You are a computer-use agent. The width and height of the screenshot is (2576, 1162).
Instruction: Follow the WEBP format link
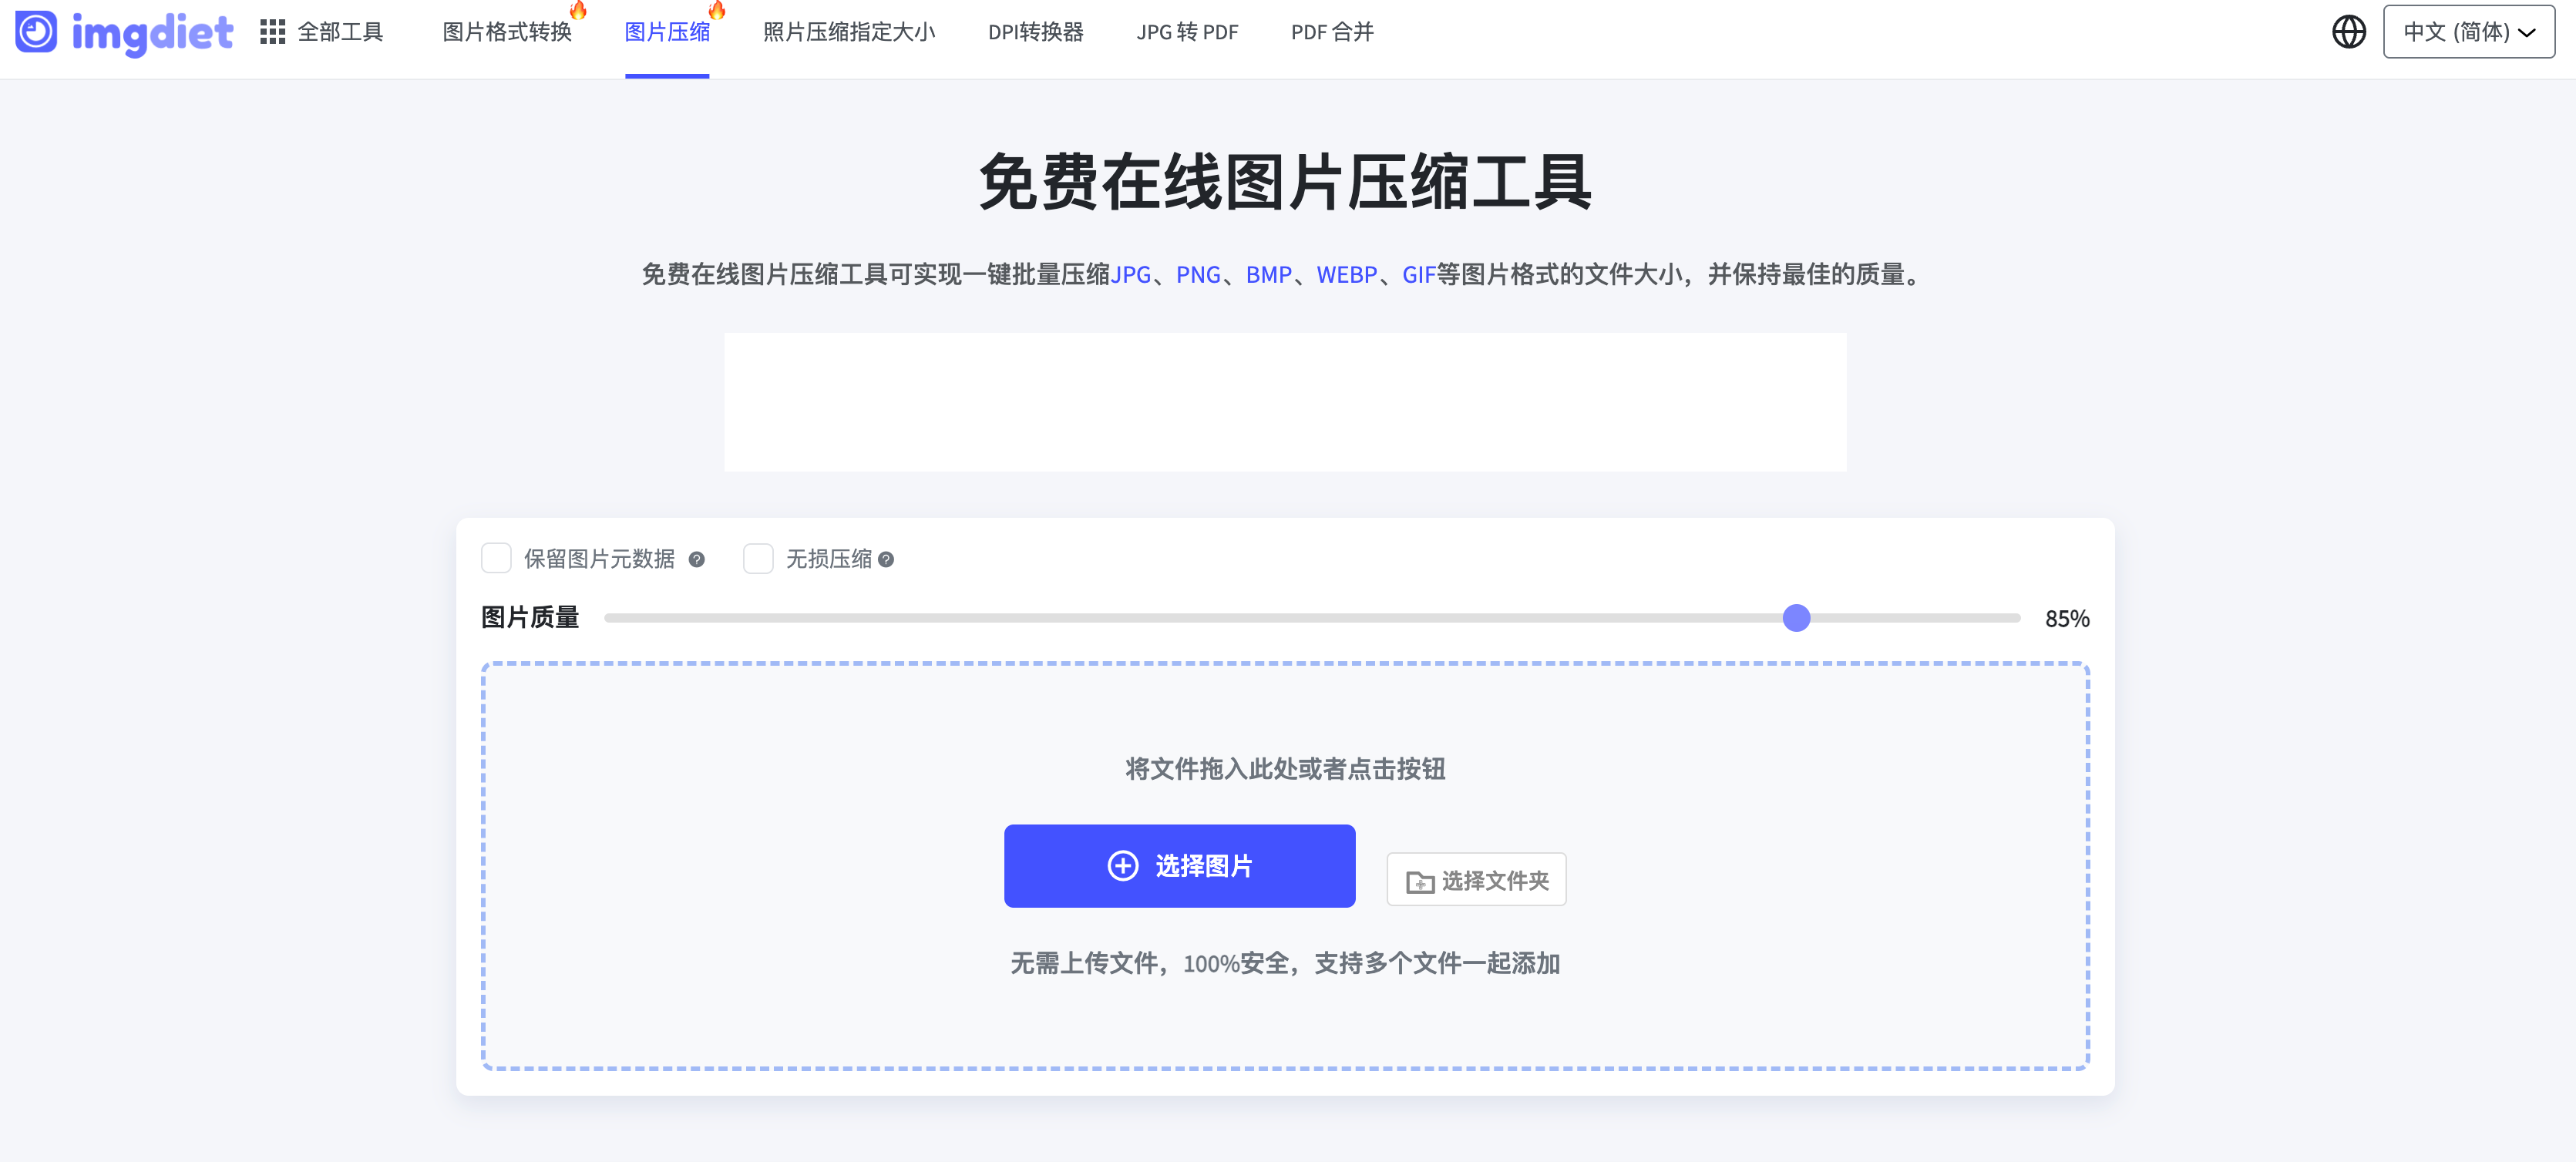pos(1346,275)
